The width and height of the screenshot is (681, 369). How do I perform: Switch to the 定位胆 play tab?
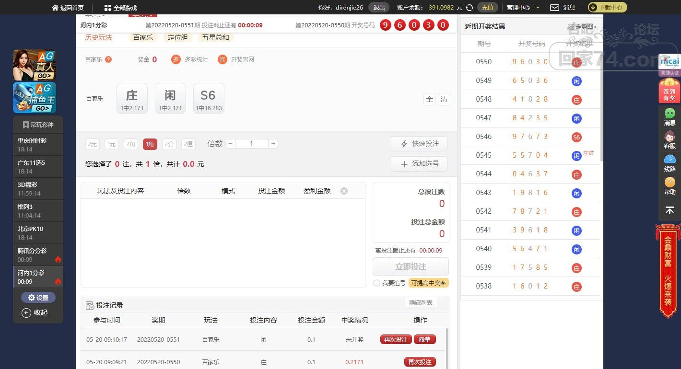pos(177,37)
